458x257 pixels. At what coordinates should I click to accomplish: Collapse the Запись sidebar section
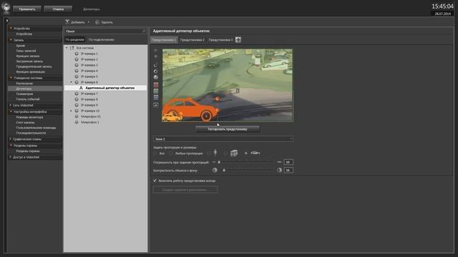tap(11, 40)
